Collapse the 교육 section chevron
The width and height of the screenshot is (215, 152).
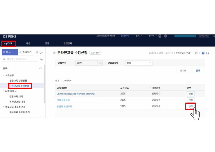(40, 68)
